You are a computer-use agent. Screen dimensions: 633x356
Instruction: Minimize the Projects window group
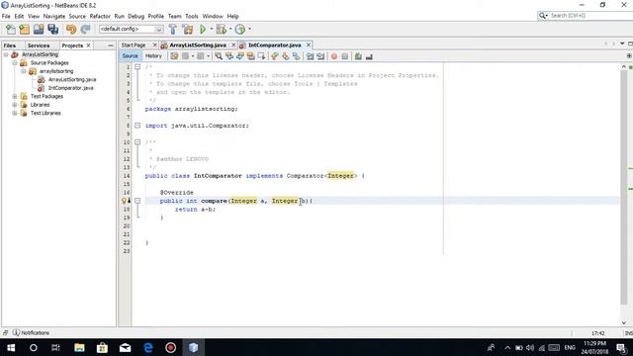[111, 45]
